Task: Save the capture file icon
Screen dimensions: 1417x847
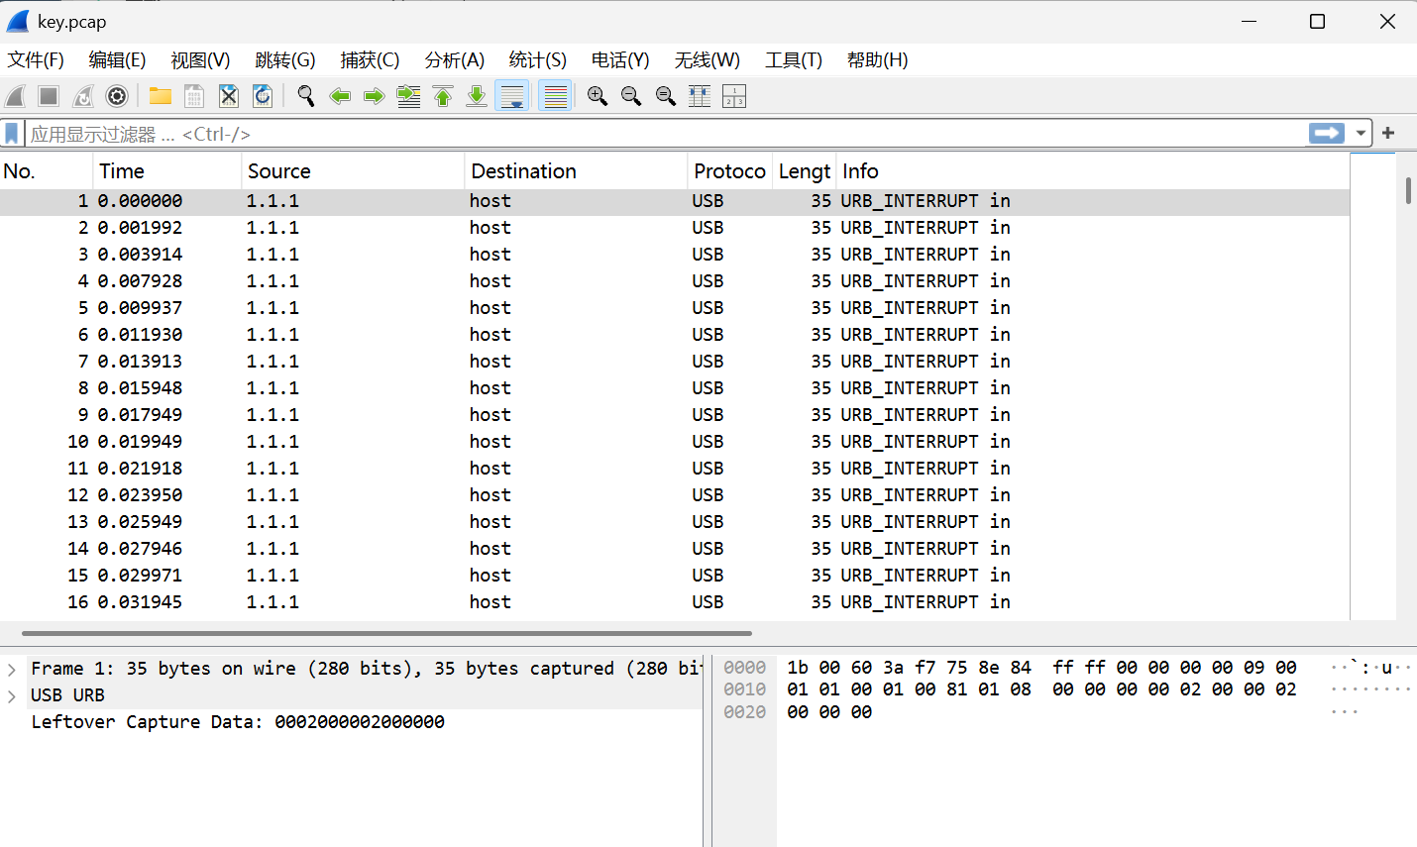Action: click(194, 96)
